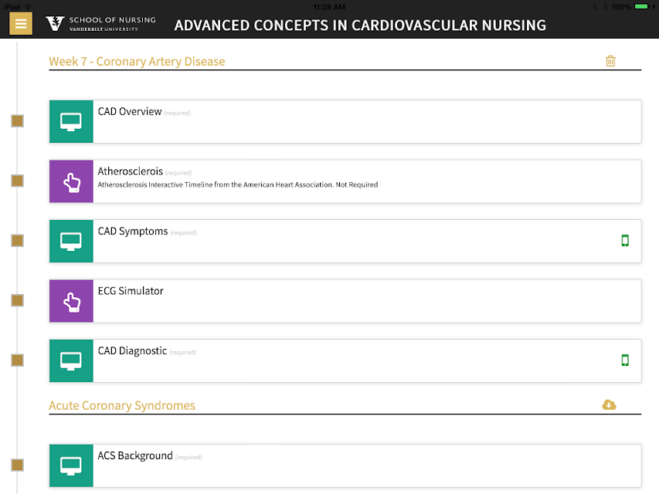Download Acute Coronary Syndromes via cloud icon
The width and height of the screenshot is (659, 494).
tap(609, 404)
